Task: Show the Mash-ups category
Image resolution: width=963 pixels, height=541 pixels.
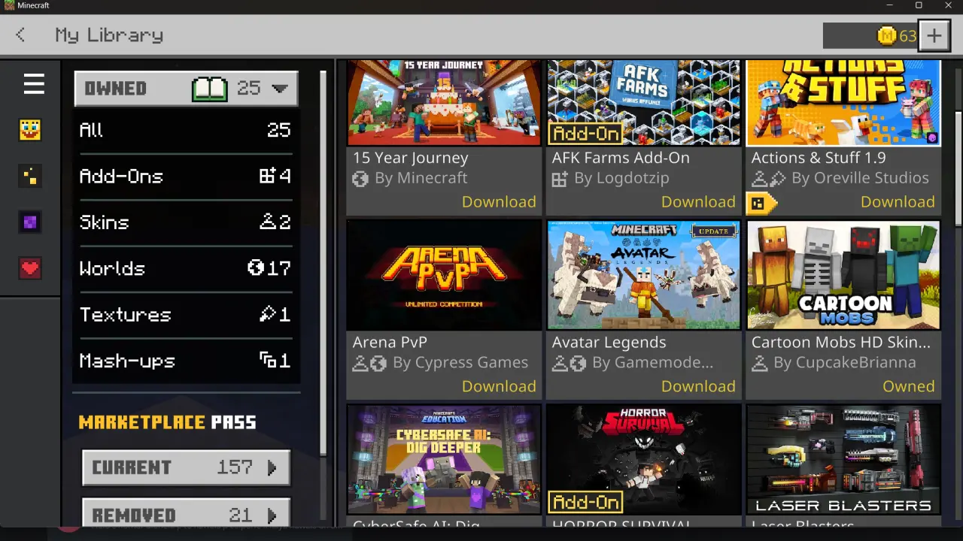Action: point(186,361)
